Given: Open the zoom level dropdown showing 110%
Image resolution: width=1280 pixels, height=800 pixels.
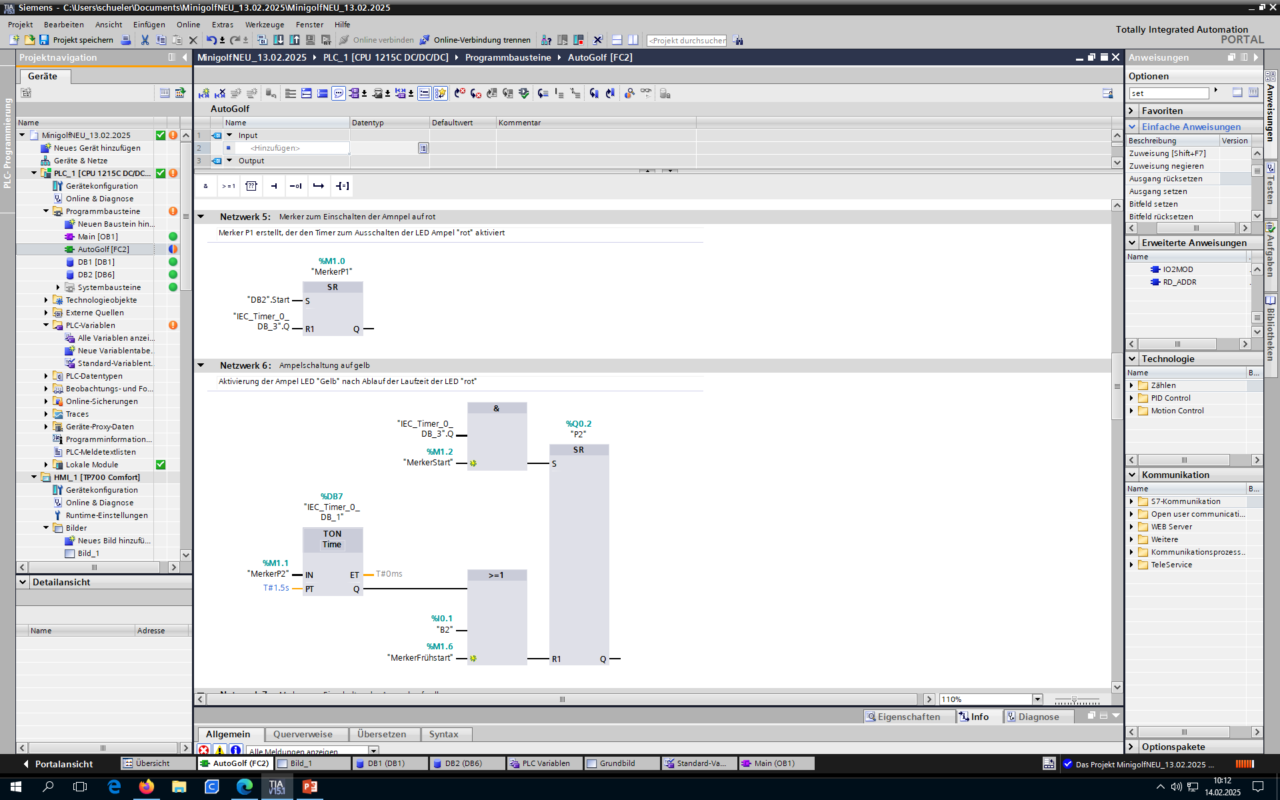Looking at the screenshot, I should pyautogui.click(x=1037, y=699).
